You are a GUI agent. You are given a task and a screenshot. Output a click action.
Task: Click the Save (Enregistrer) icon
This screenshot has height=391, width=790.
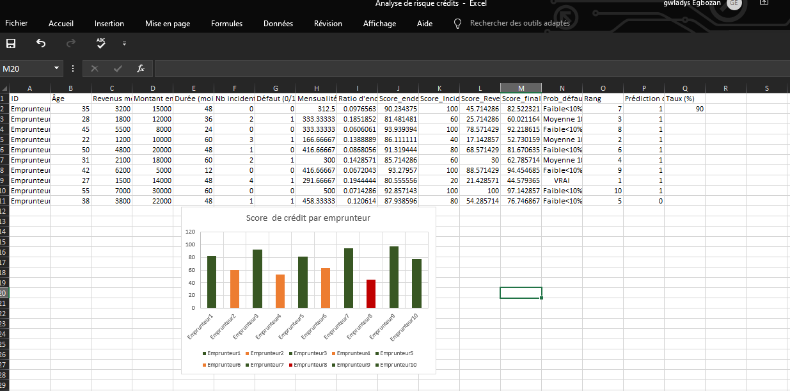11,44
